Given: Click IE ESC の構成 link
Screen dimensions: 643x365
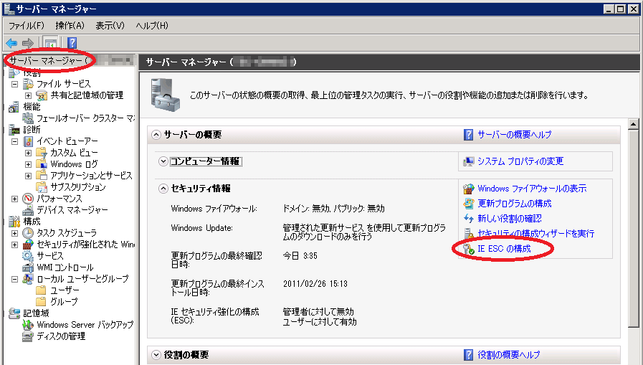Looking at the screenshot, I should [x=505, y=249].
